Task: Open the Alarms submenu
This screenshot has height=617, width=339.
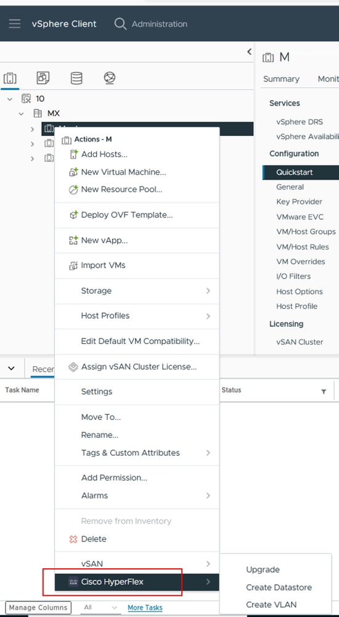Action: 137,495
